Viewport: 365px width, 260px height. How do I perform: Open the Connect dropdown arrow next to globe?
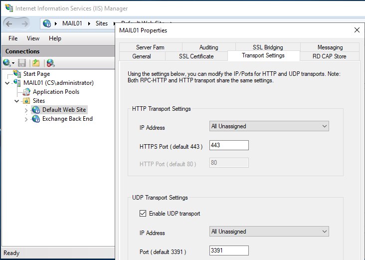click(13, 63)
